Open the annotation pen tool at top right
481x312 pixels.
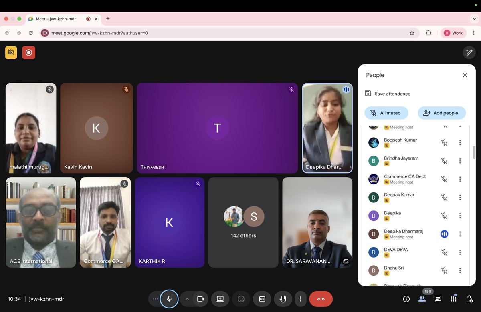(x=469, y=52)
